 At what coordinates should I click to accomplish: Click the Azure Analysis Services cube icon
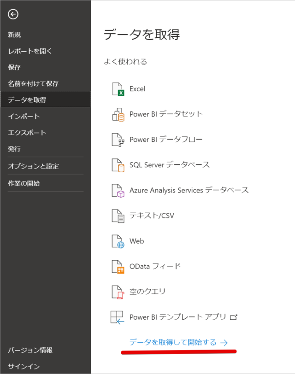tap(118, 191)
